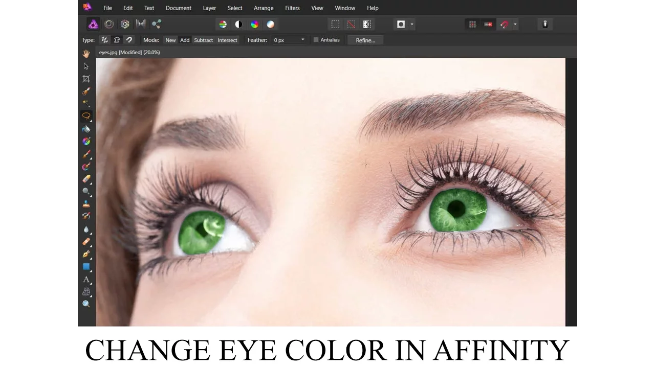Toggle Snapping magnet button
Image resolution: width=655 pixels, height=368 pixels.
[x=505, y=24]
